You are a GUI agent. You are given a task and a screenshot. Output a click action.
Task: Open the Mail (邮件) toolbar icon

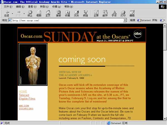(105, 13)
